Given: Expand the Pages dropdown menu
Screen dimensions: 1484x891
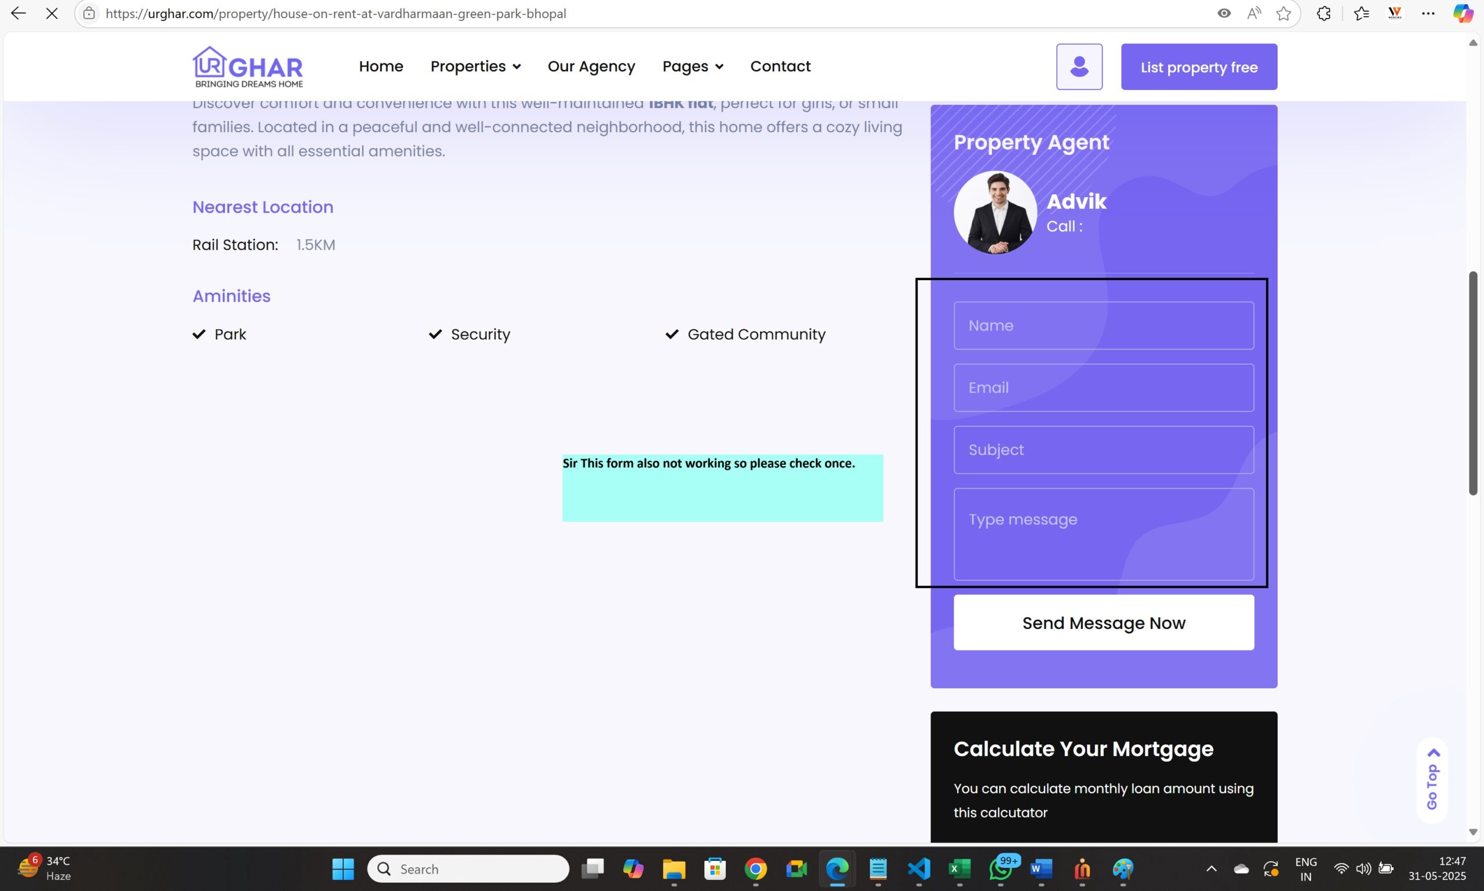Looking at the screenshot, I should (692, 66).
